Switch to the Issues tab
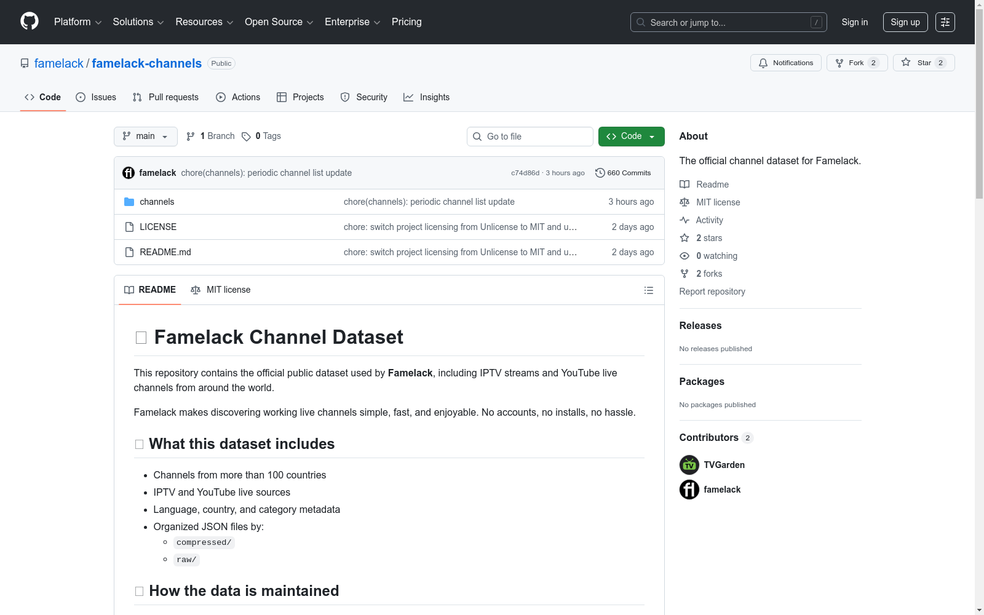984x615 pixels. pos(96,97)
